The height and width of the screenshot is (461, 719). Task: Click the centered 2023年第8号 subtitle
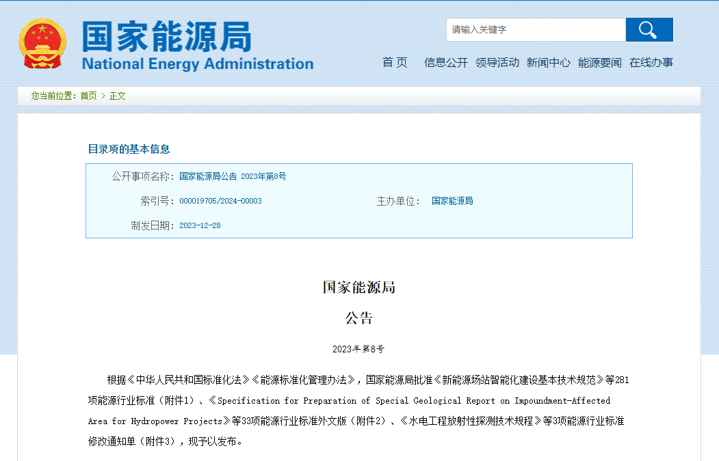pos(358,349)
